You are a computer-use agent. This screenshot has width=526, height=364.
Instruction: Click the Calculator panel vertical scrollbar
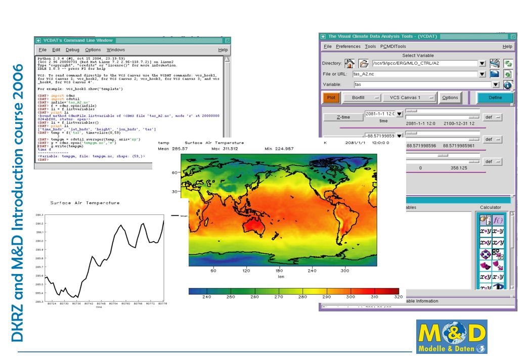[512, 250]
